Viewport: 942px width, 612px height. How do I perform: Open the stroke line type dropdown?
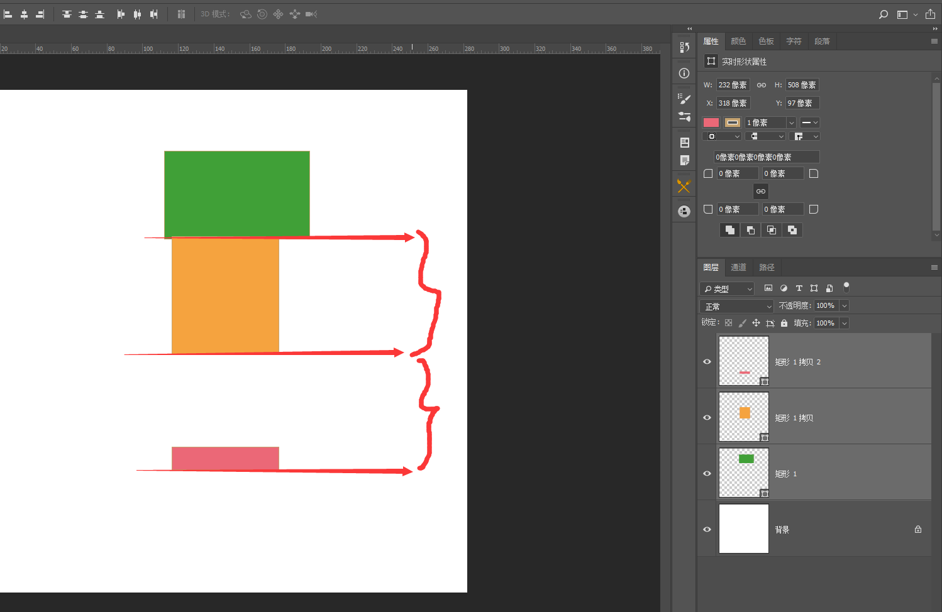810,123
